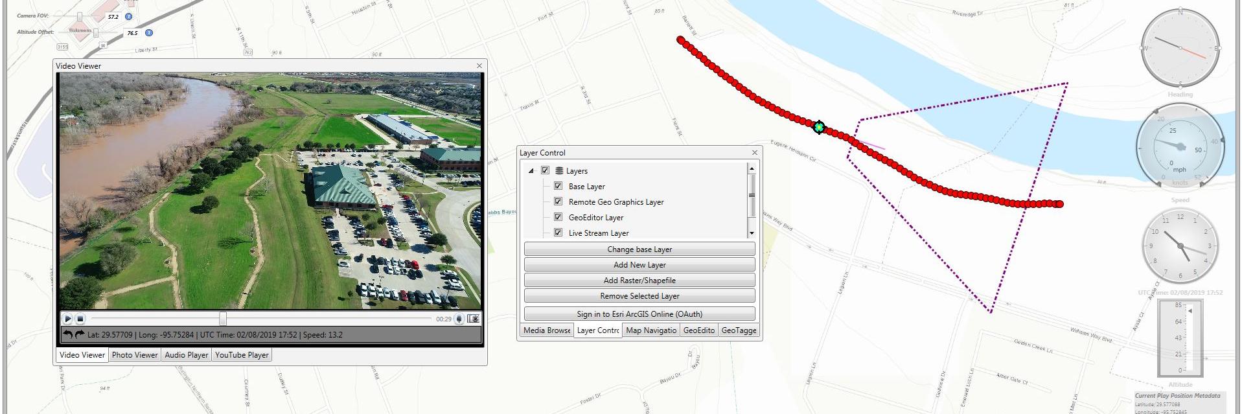Click the last red point at track end
Image resolution: width=1242 pixels, height=414 pixels.
[1060, 204]
